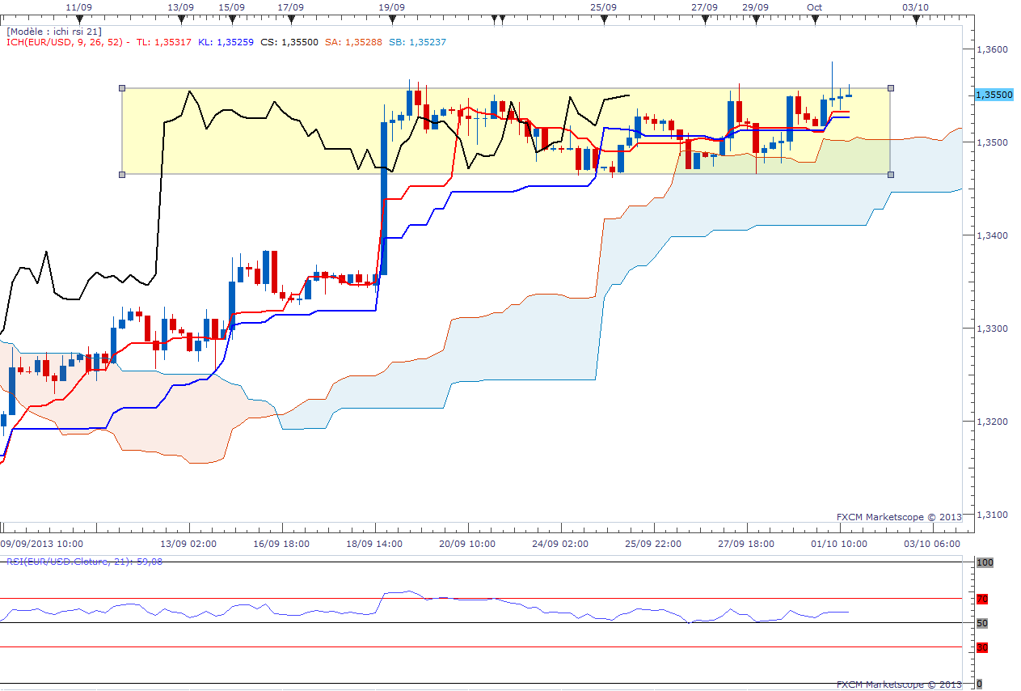Click the 25/09 date marker triangle
The height and width of the screenshot is (691, 1021).
point(604,19)
